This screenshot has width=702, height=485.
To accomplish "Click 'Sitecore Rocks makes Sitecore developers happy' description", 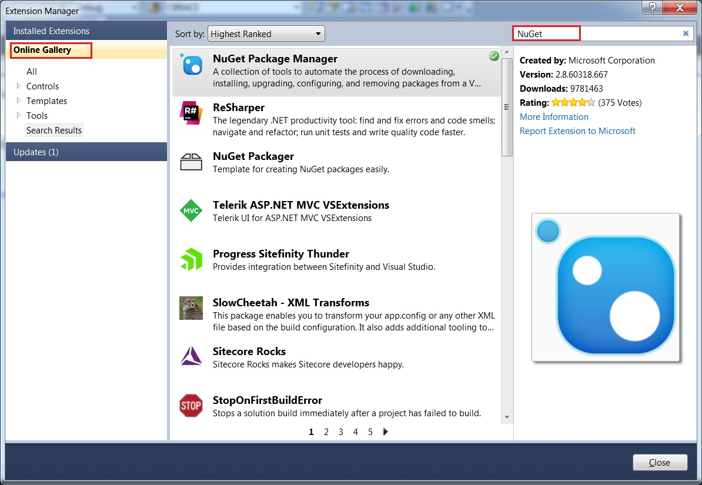I will (x=308, y=364).
